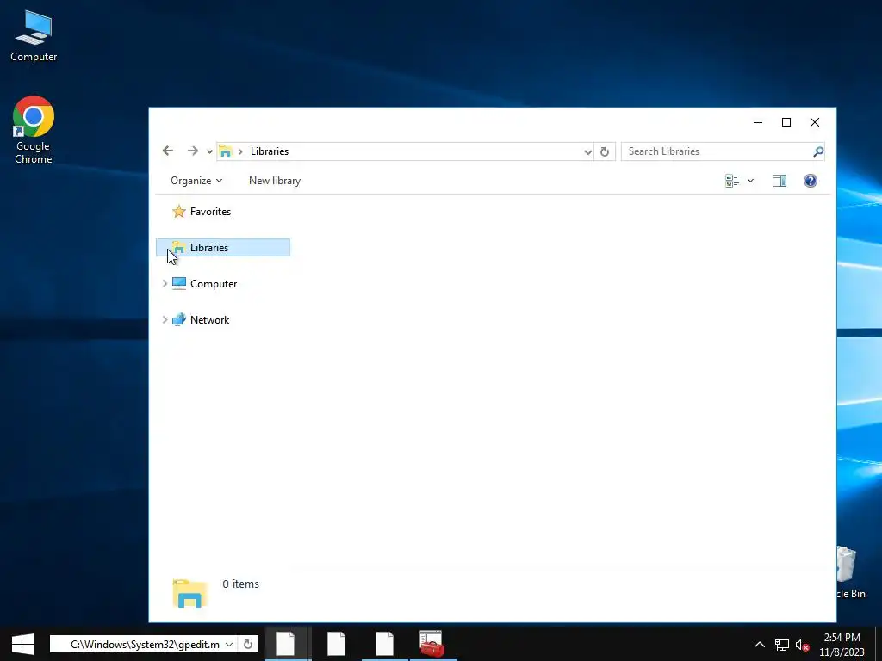882x661 pixels.
Task: Change view with the view icon
Action: [732, 181]
